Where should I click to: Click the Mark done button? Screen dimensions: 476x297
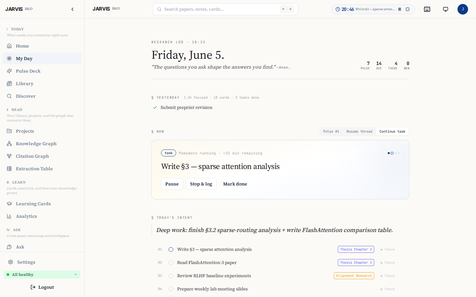(235, 184)
